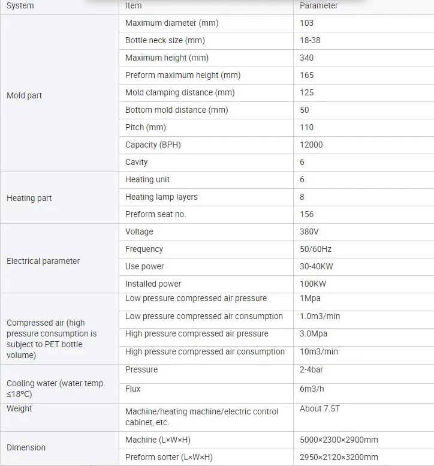Image resolution: width=434 pixels, height=466 pixels.
Task: Click the "Installed power" item cell
Action: tap(153, 284)
